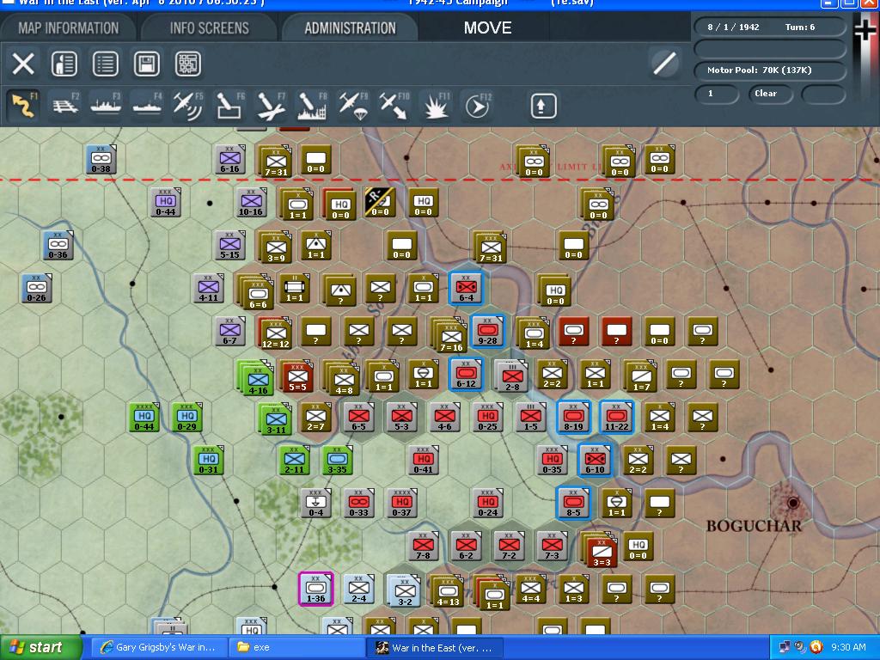
Task: Select the Move mode (F1) icon
Action: pyautogui.click(x=23, y=105)
